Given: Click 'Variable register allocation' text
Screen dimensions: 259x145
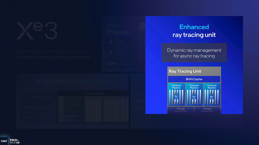Looking at the screenshot, I should (x=39, y=107).
